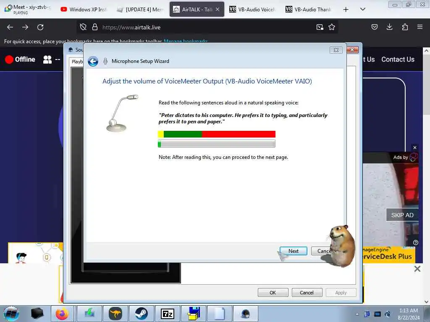
Task: Click the Offline status indicator
Action: [x=20, y=60]
